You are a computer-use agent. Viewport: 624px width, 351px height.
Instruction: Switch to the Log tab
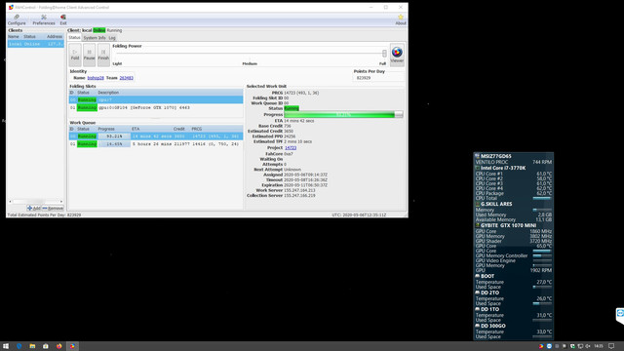tap(112, 38)
